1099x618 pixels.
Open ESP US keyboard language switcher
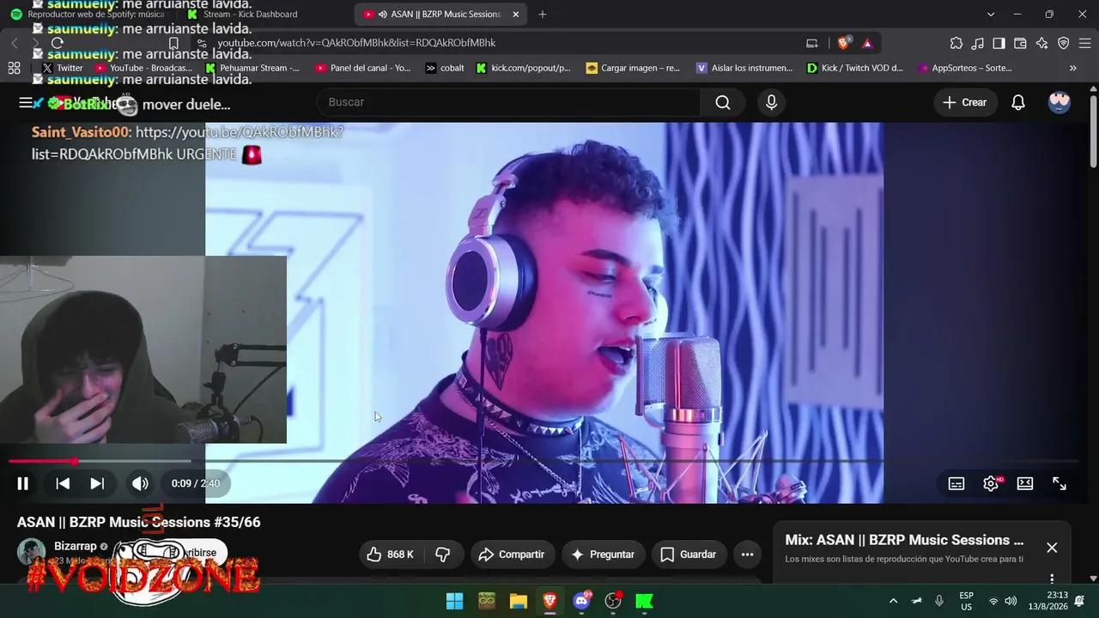(x=966, y=601)
